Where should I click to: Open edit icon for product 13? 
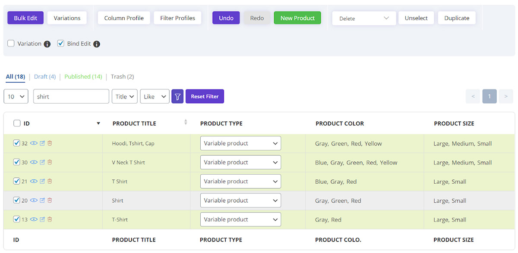42,219
